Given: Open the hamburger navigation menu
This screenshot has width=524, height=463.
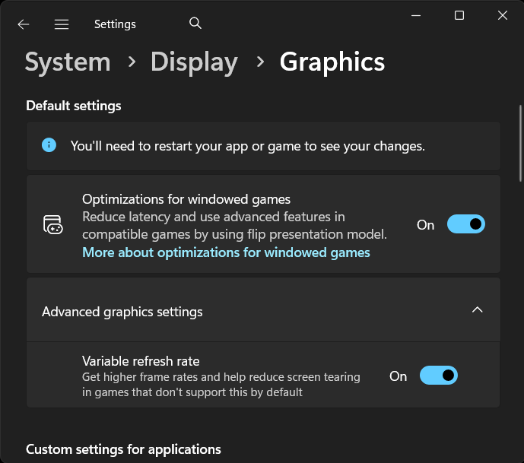Looking at the screenshot, I should coord(62,24).
